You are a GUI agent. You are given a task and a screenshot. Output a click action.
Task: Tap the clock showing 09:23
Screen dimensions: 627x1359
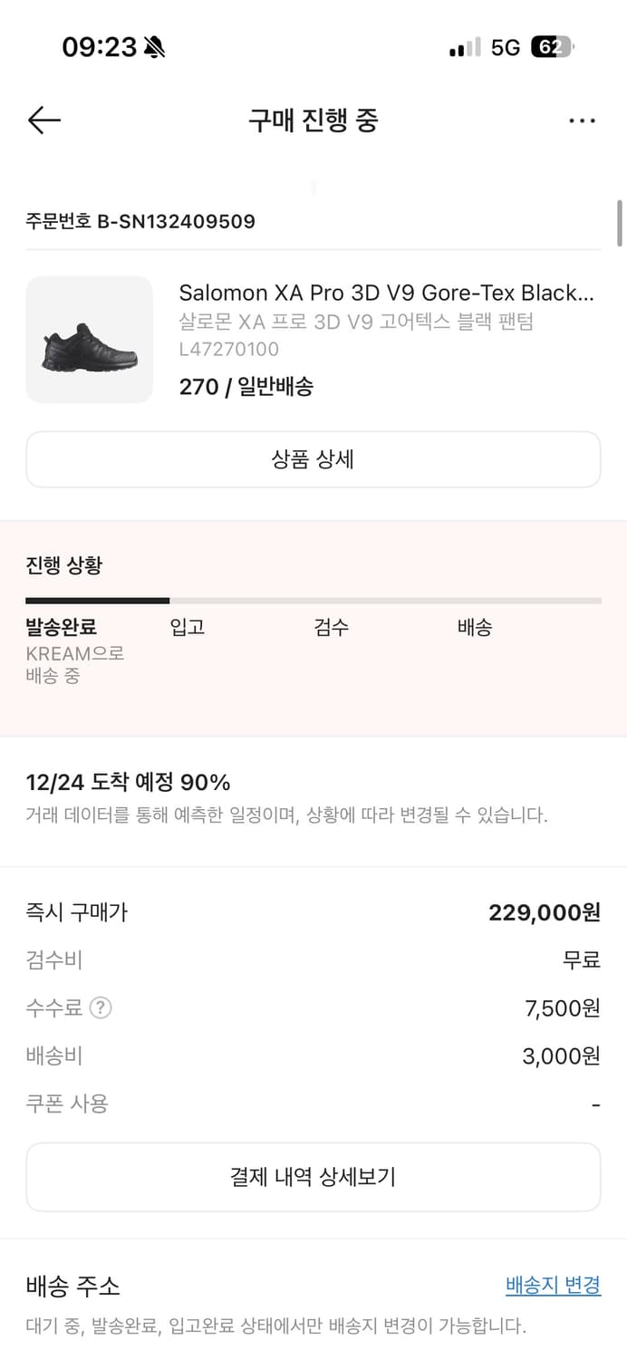pos(92,46)
